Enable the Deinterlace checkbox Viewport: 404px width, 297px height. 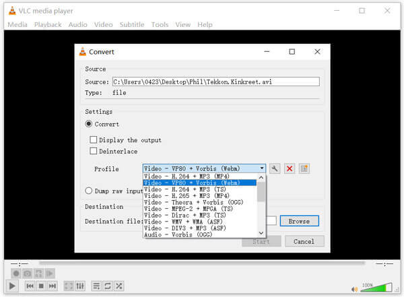click(94, 151)
